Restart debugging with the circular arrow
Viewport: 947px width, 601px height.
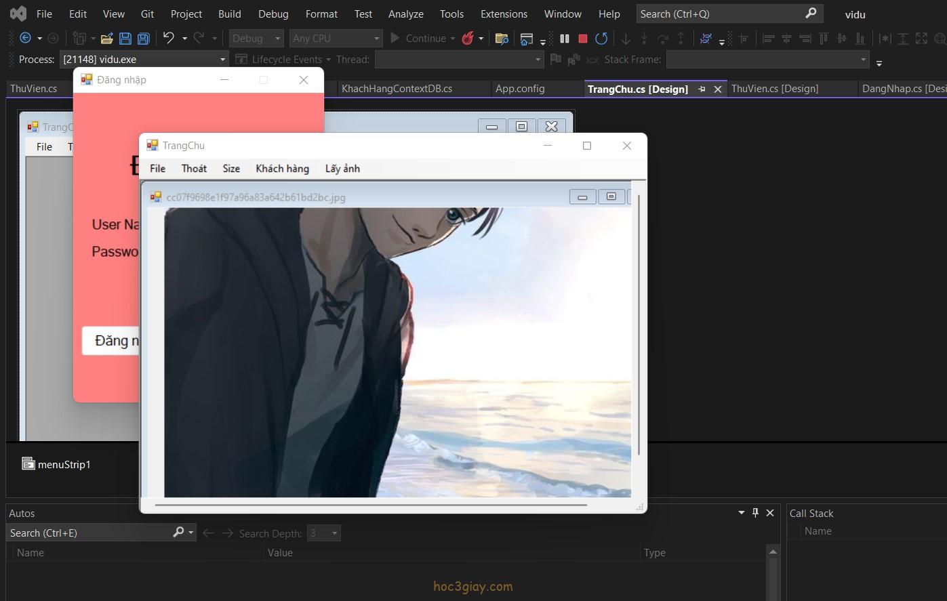[x=601, y=39]
